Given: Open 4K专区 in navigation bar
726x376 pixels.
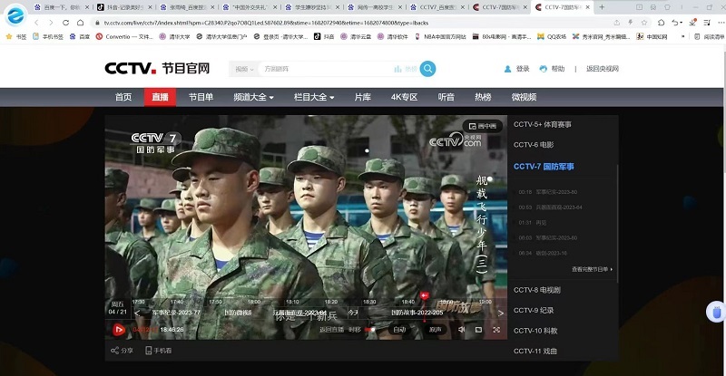Looking at the screenshot, I should [x=404, y=97].
